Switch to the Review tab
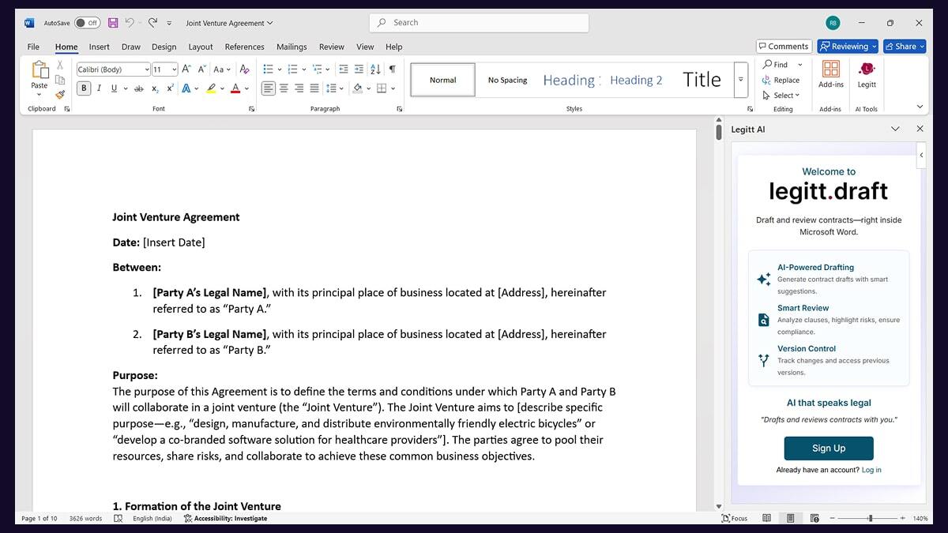This screenshot has width=948, height=533. (x=332, y=47)
